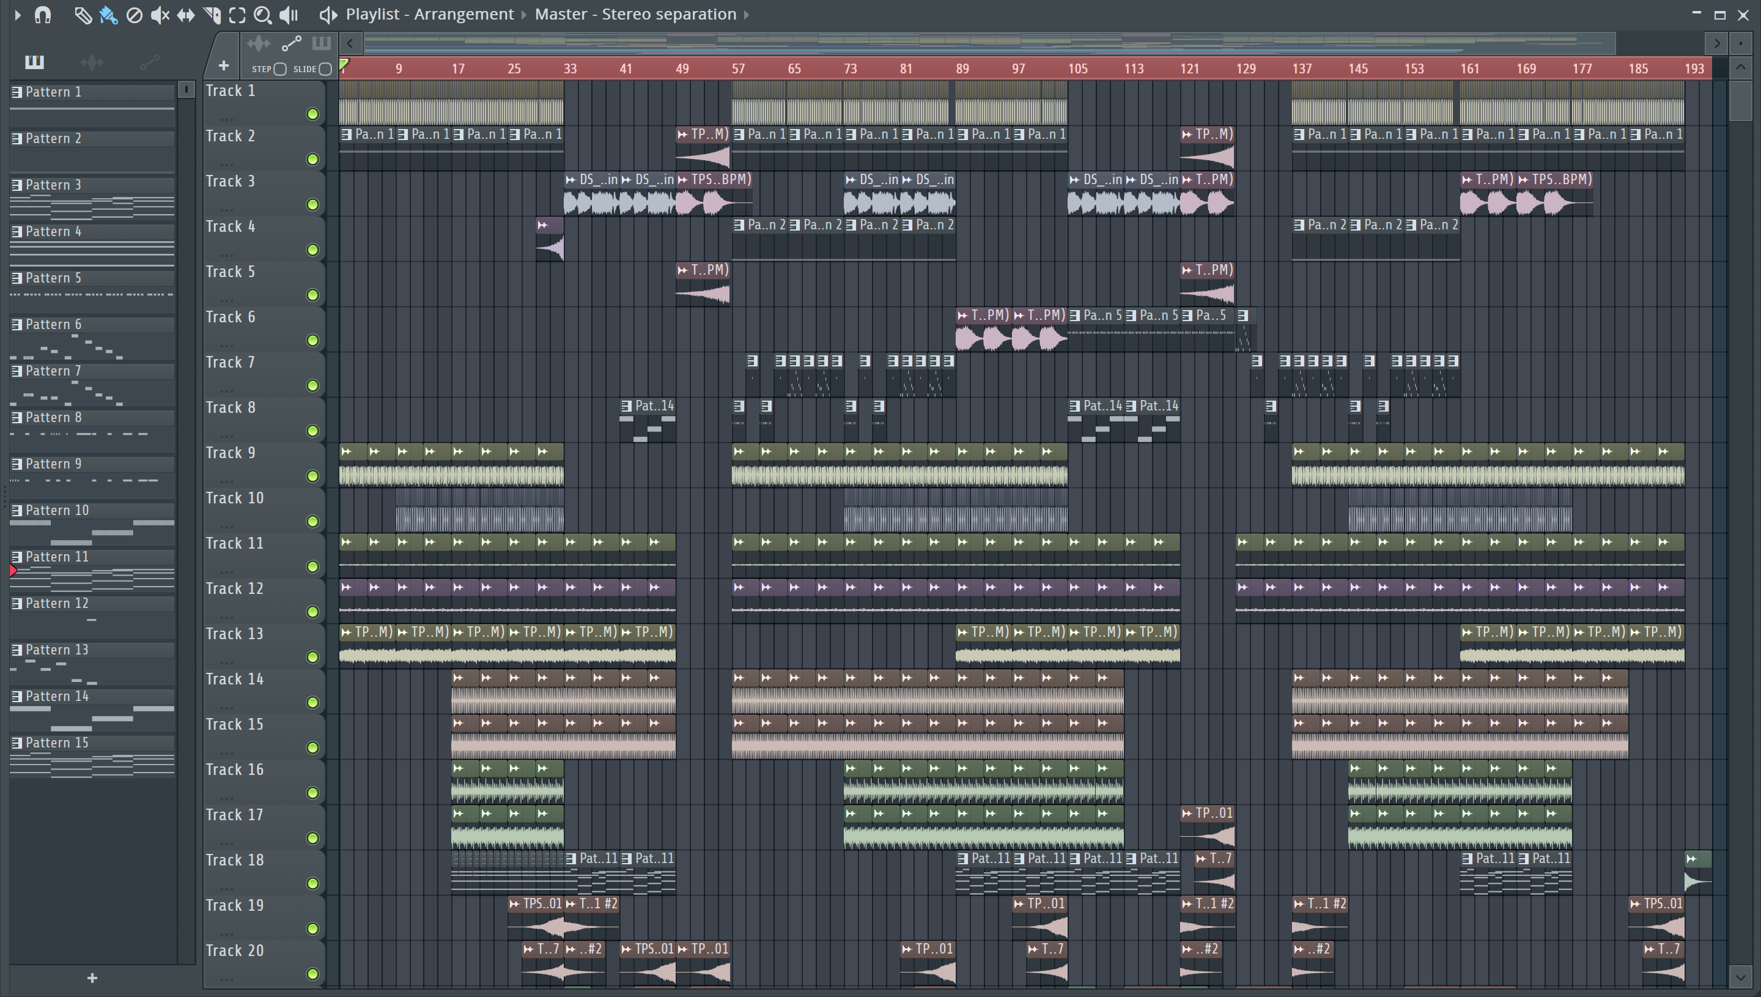This screenshot has width=1761, height=997.
Task: Switch picker to Patterns piano tab
Action: [34, 62]
